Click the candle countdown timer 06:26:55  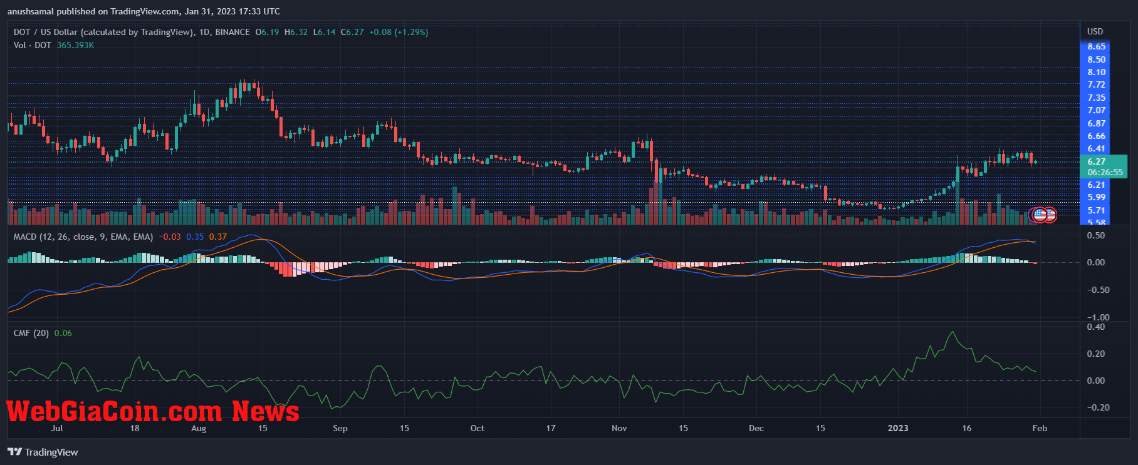click(x=1105, y=172)
